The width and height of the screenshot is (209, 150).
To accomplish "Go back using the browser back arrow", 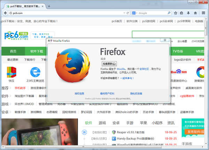I will coord(5,13).
